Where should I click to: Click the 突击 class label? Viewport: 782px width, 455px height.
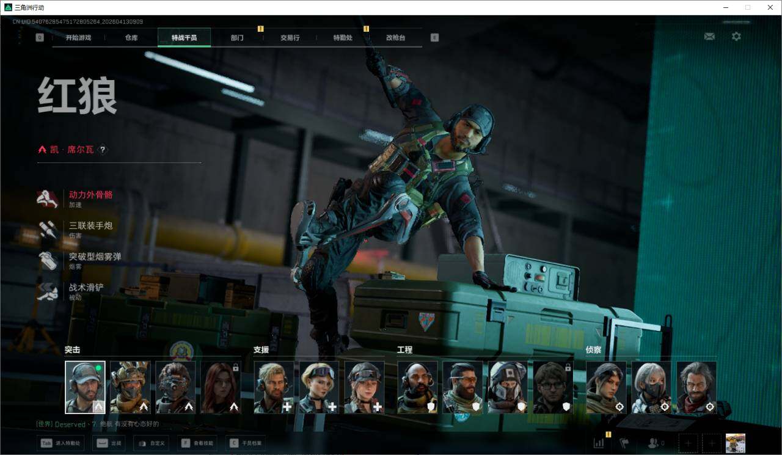73,350
